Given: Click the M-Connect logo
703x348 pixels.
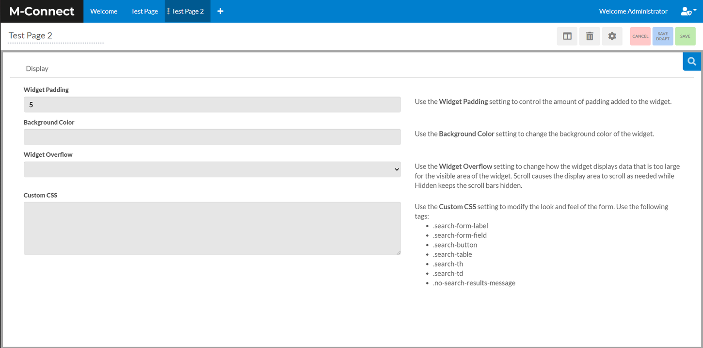Looking at the screenshot, I should tap(41, 11).
